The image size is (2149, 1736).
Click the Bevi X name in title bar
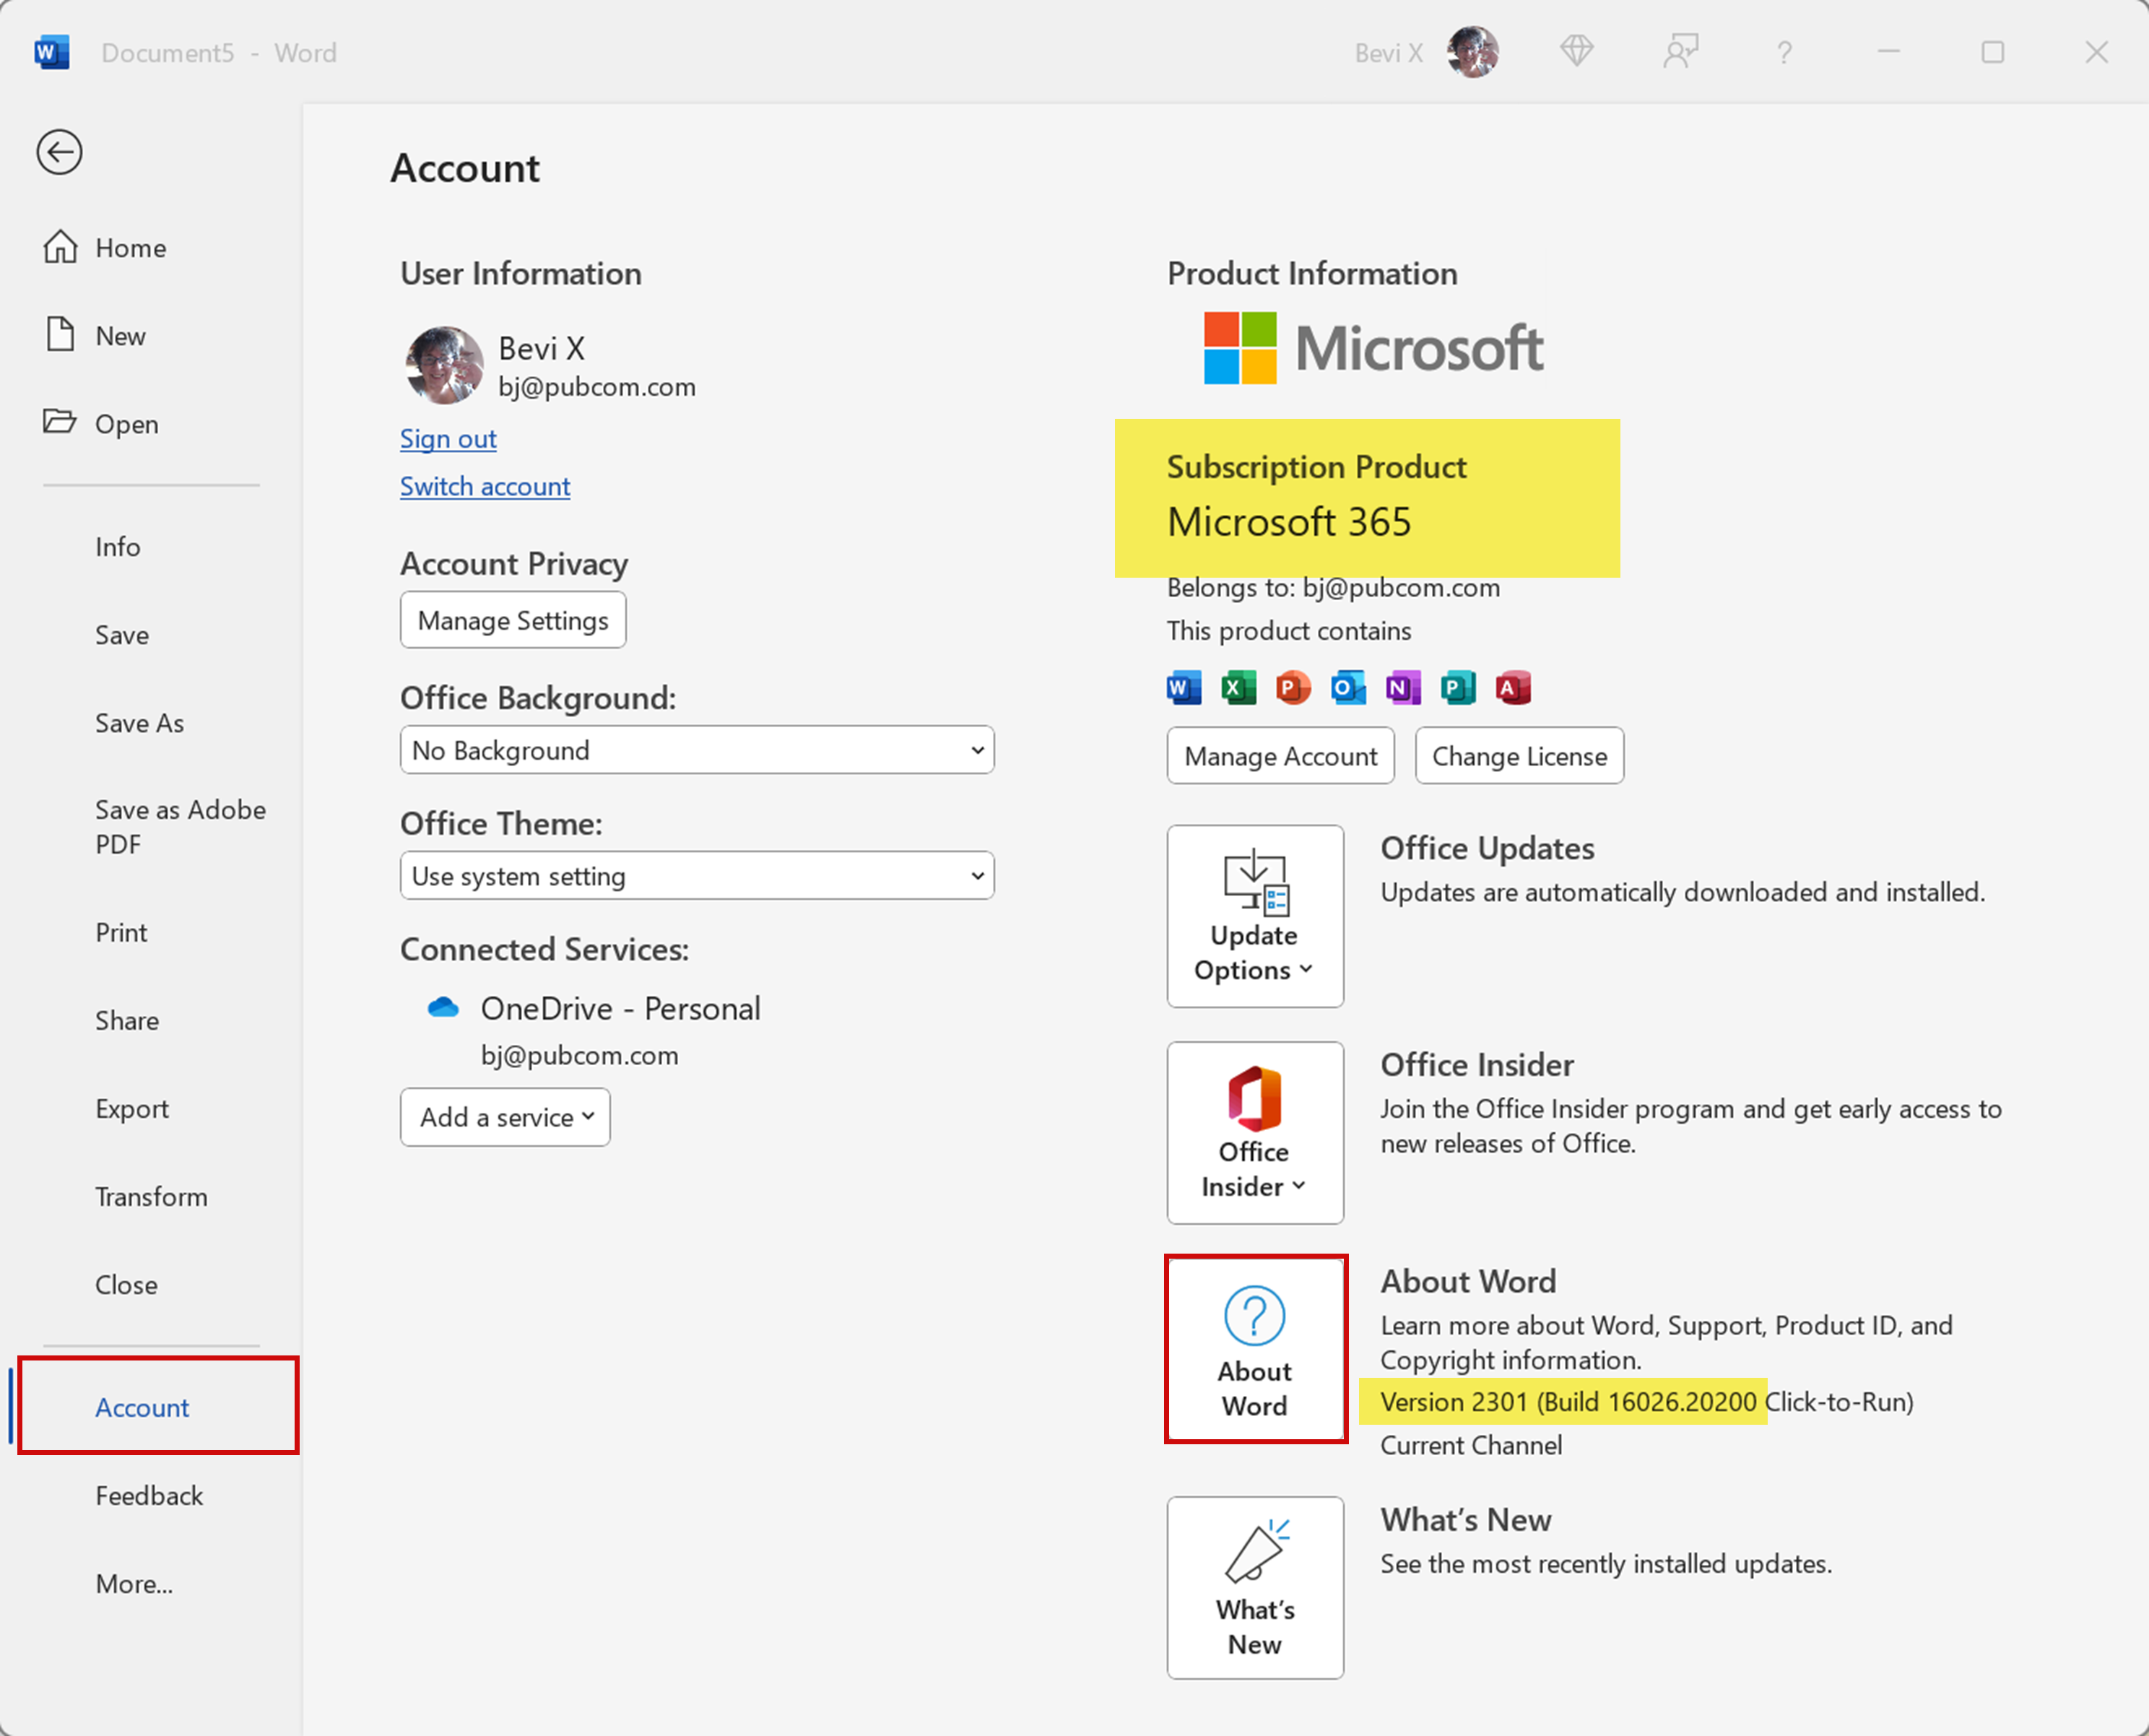pos(1389,53)
